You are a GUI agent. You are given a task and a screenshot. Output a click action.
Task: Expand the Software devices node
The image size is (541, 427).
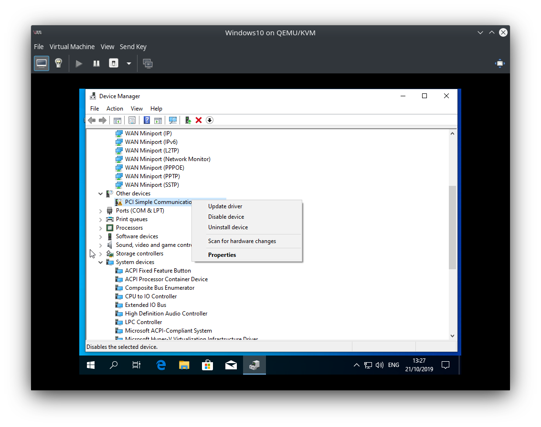point(100,236)
